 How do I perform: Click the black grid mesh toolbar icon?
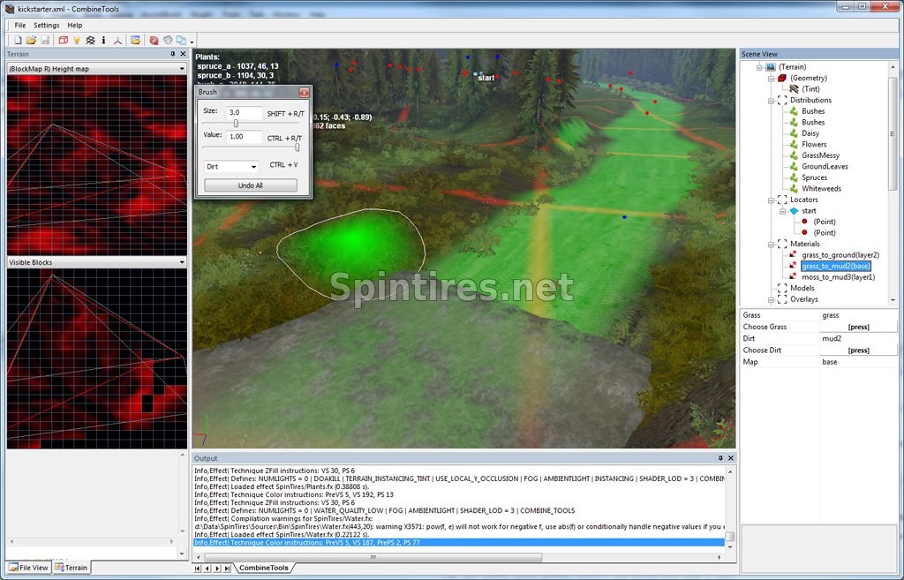pyautogui.click(x=91, y=41)
